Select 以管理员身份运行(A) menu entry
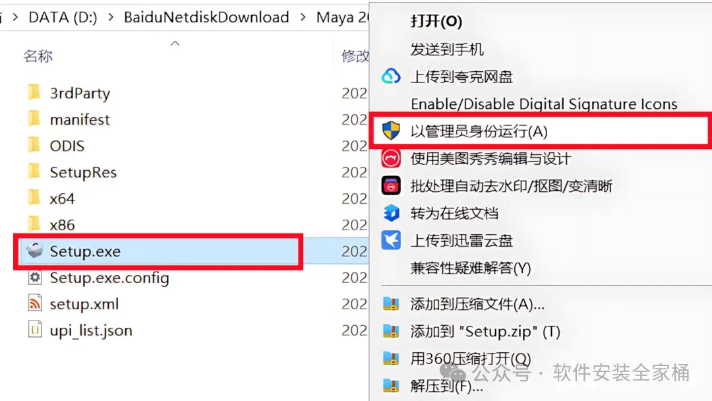Image resolution: width=712 pixels, height=401 pixels. click(x=541, y=131)
